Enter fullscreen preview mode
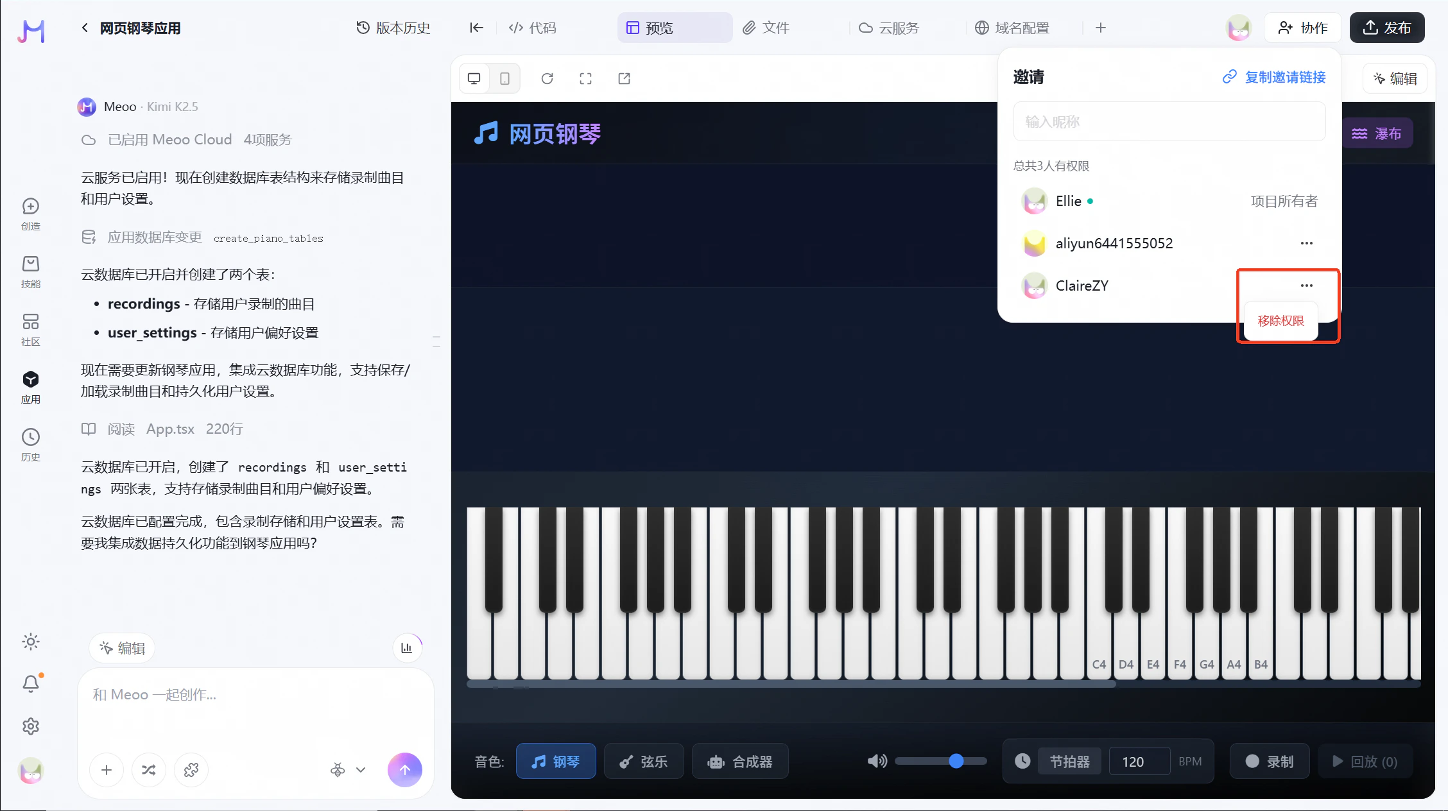 [x=585, y=78]
